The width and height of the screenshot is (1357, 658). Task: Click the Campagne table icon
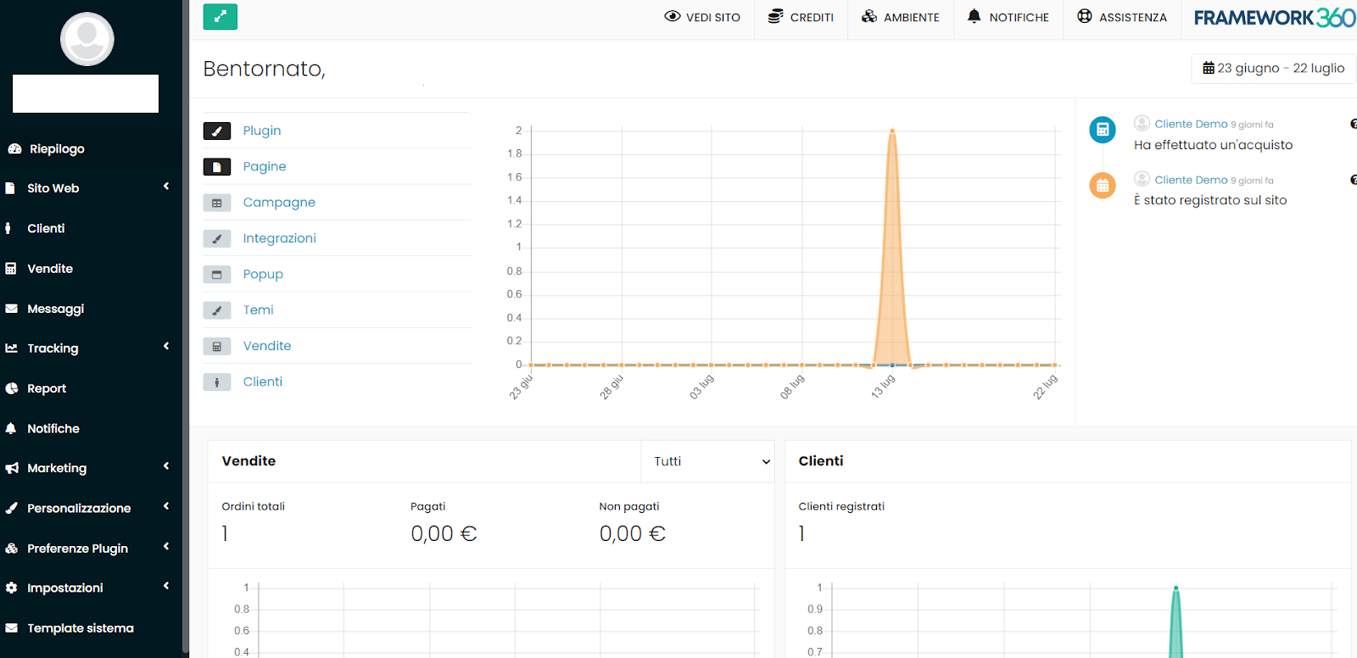pyautogui.click(x=217, y=203)
